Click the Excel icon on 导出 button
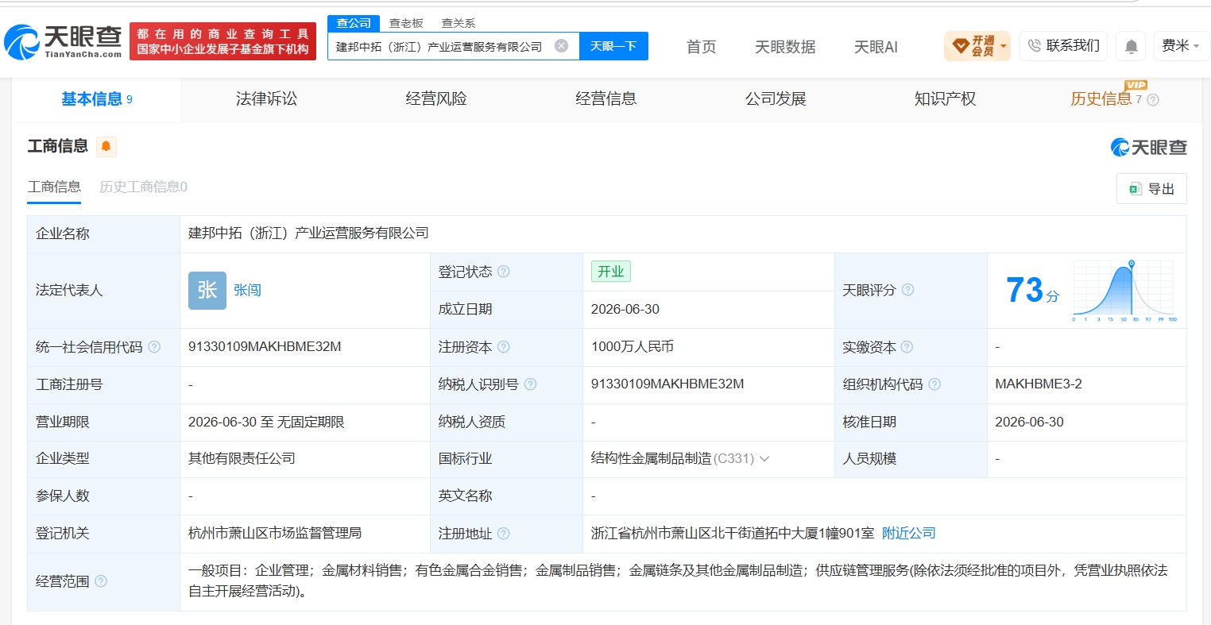1211x625 pixels. pos(1136,189)
